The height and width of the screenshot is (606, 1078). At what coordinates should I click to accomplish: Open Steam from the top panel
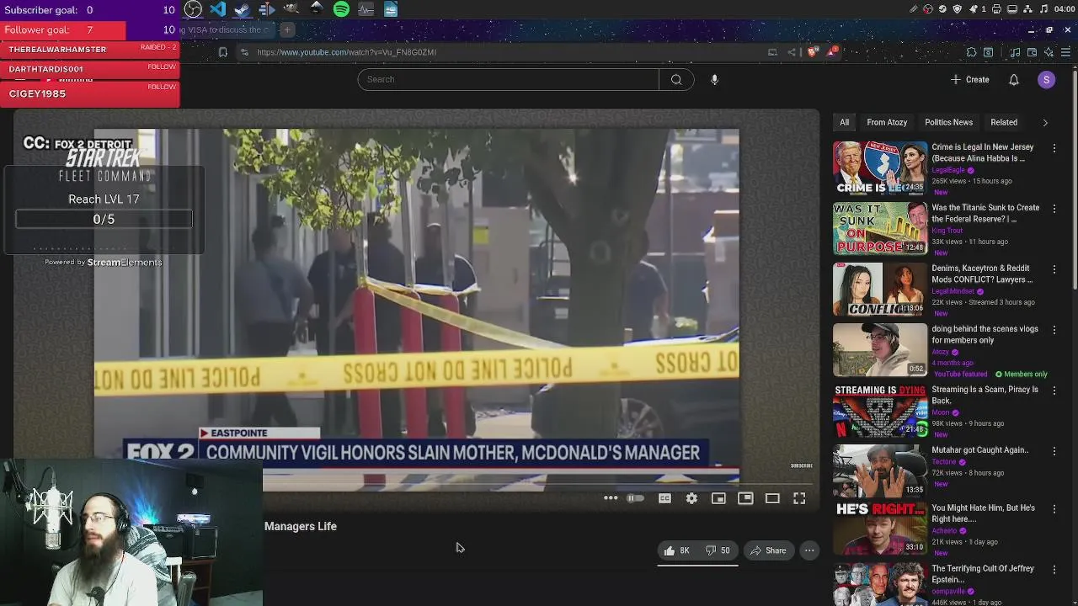pos(242,9)
